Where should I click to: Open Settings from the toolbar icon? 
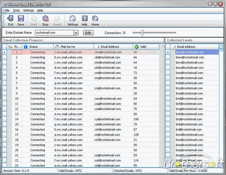pyautogui.click(x=72, y=19)
